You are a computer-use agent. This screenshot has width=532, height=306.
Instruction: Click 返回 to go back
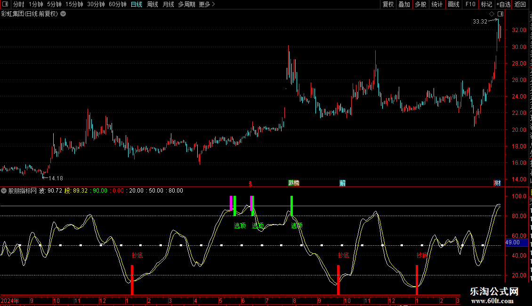[520, 4]
